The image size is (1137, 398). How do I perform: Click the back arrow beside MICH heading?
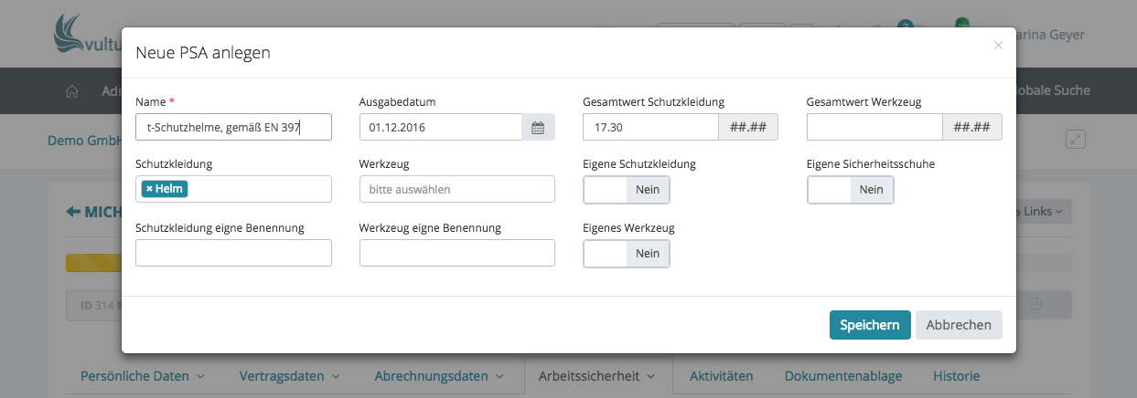[73, 212]
